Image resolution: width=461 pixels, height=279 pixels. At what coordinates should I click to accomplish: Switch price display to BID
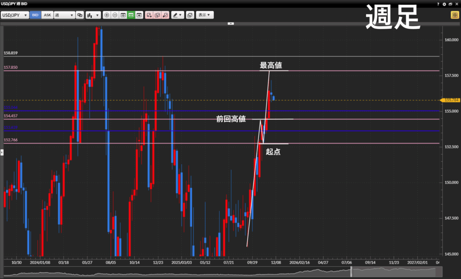click(36, 15)
